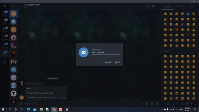Open the white T avatar chat
The height and width of the screenshot is (112, 199).
click(x=13, y=94)
